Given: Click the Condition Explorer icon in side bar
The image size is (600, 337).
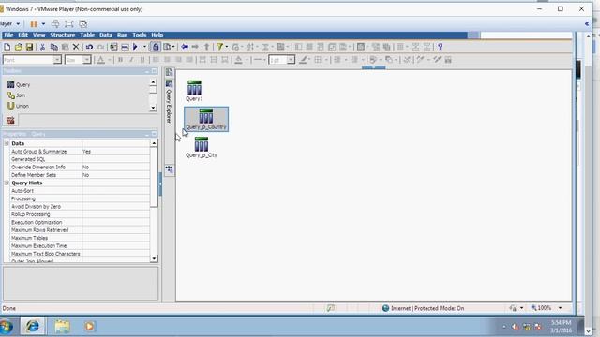Looking at the screenshot, I should click(x=169, y=169).
